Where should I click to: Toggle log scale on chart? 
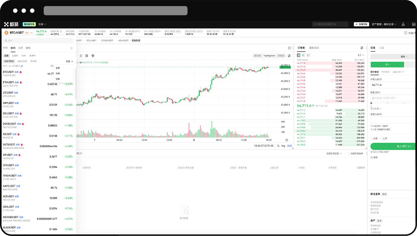click(x=283, y=146)
